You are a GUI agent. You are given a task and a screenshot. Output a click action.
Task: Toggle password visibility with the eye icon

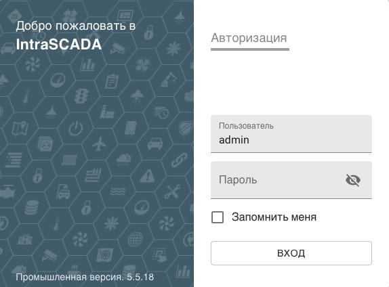353,180
